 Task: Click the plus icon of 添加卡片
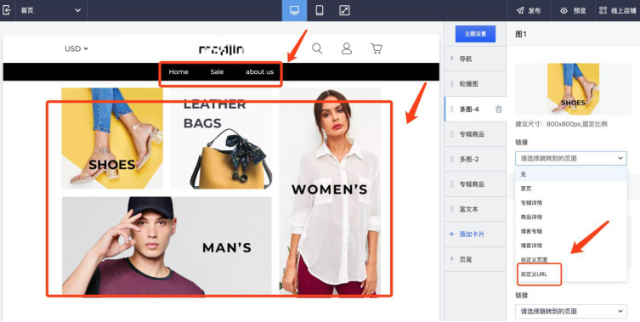[x=451, y=234]
